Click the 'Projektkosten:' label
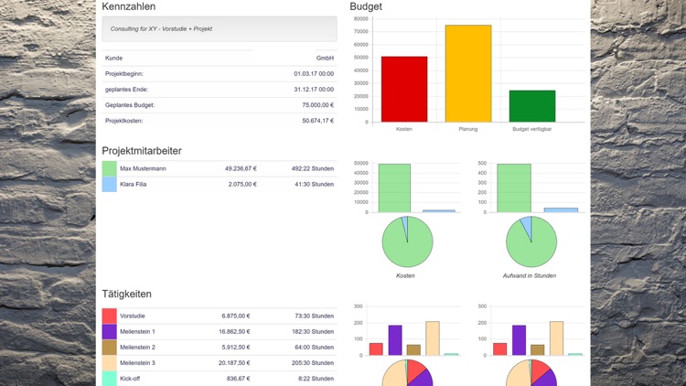Image resolution: width=686 pixels, height=386 pixels. 123,121
